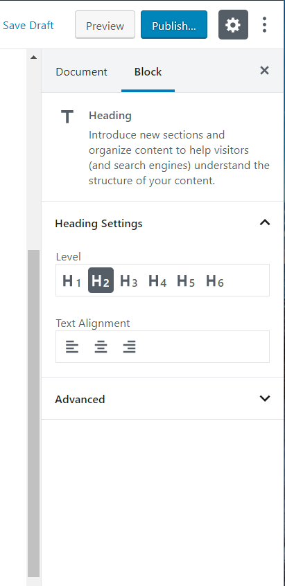Screen dimensions: 285x586
Task: Open the three-dot more options menu
Action: tap(264, 25)
